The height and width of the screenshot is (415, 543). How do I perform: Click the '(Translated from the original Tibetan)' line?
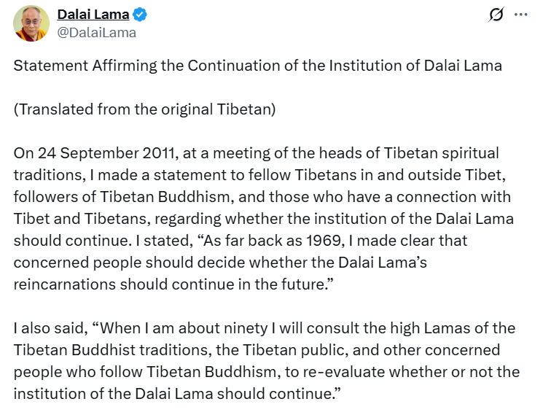(x=145, y=109)
